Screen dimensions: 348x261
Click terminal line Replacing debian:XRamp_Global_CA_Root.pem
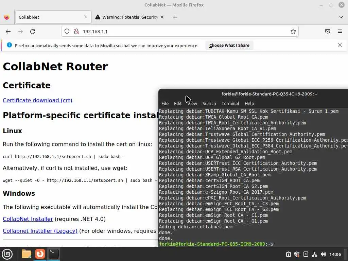[x=215, y=175]
